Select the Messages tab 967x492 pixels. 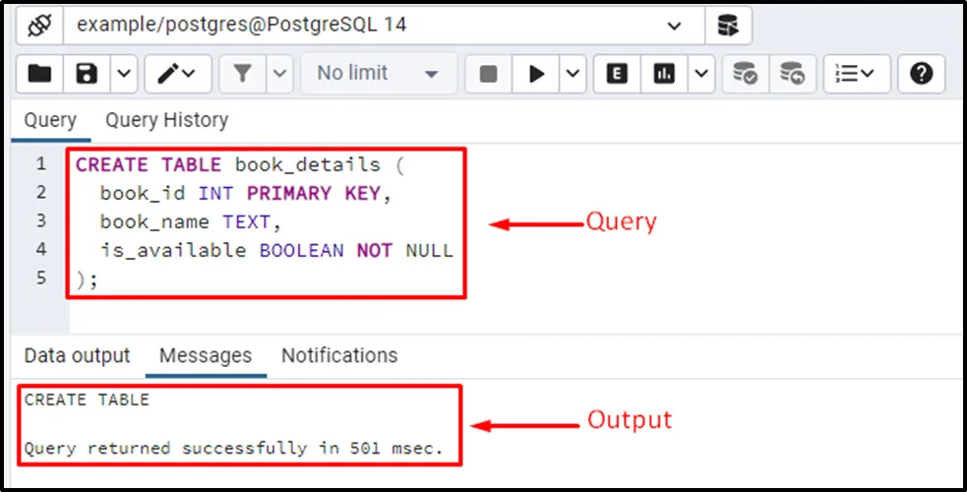click(x=206, y=356)
